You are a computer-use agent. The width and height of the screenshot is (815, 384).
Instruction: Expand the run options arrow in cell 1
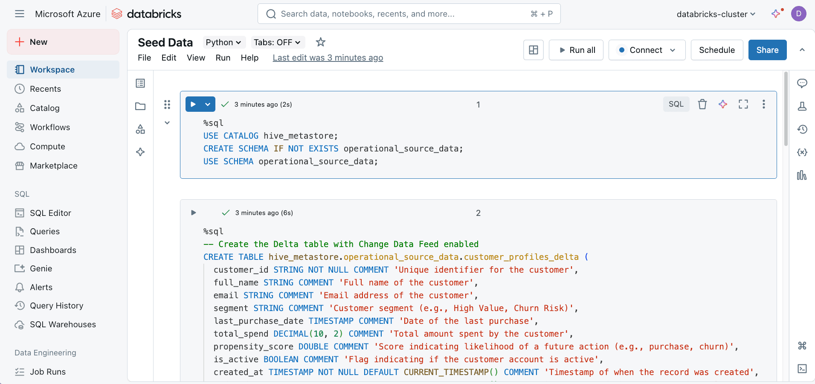tap(208, 104)
